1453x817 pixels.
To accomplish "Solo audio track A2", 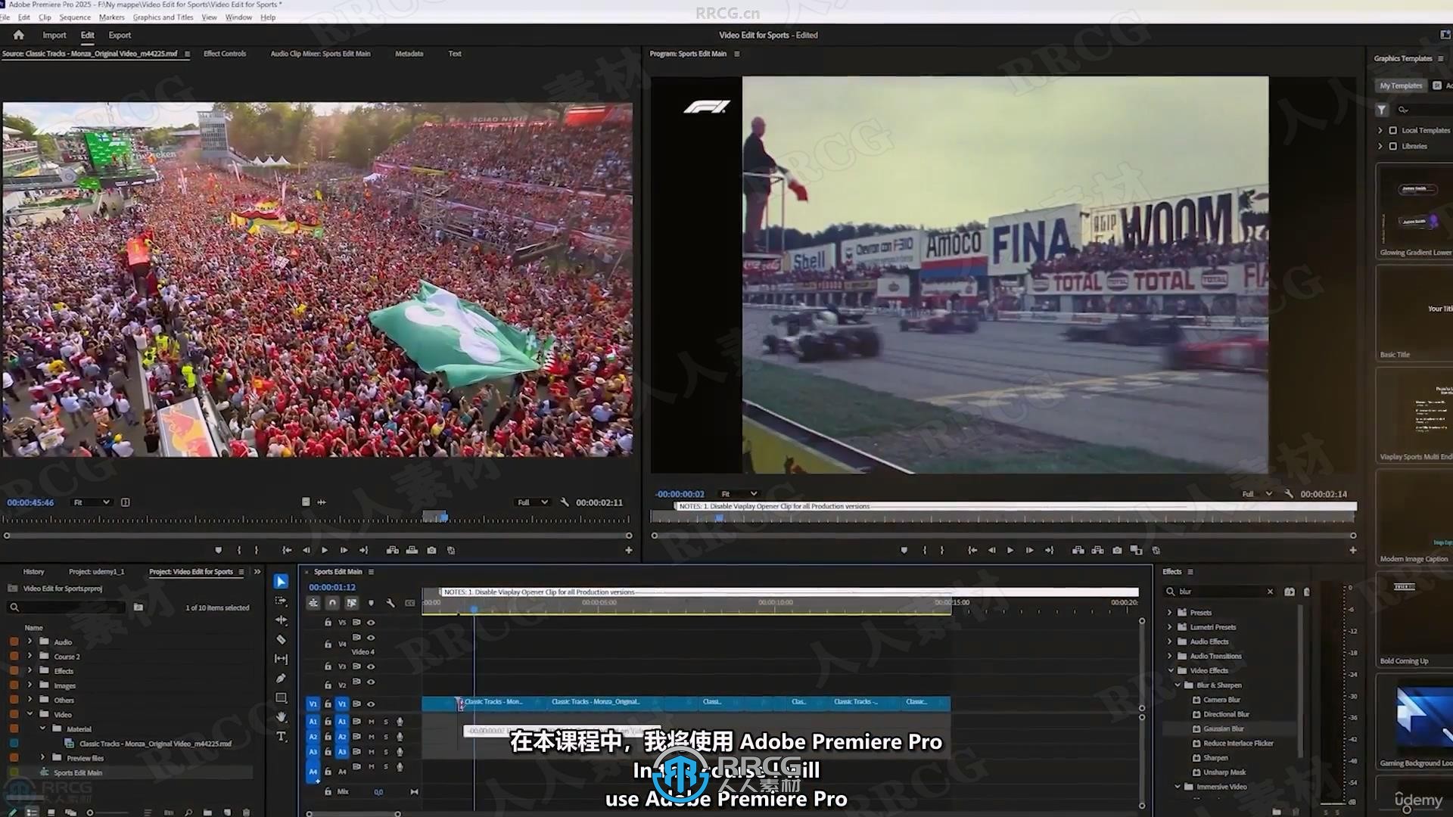I will click(385, 737).
